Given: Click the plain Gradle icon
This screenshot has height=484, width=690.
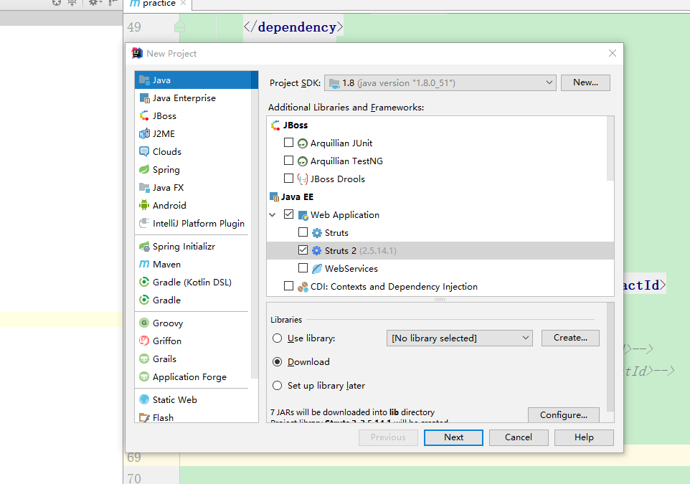Looking at the screenshot, I should pos(144,300).
